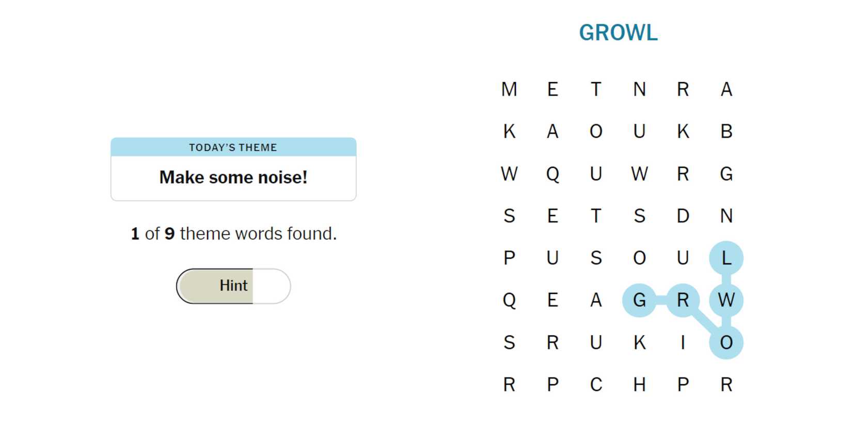Click the Hint button
The image size is (852, 426).
click(x=233, y=286)
